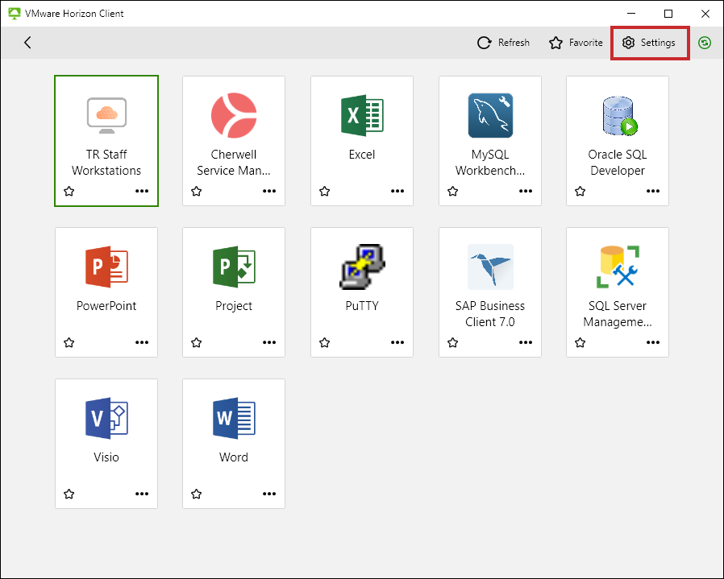This screenshot has height=579, width=724.
Task: Click the "Excel" tile label
Action: pyautogui.click(x=362, y=155)
